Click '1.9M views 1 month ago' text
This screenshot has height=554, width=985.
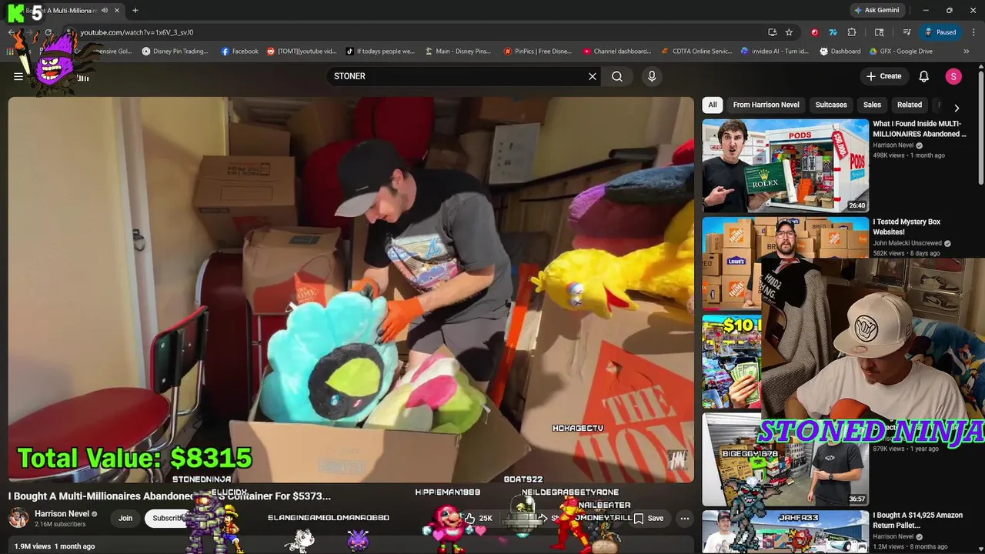coord(54,546)
